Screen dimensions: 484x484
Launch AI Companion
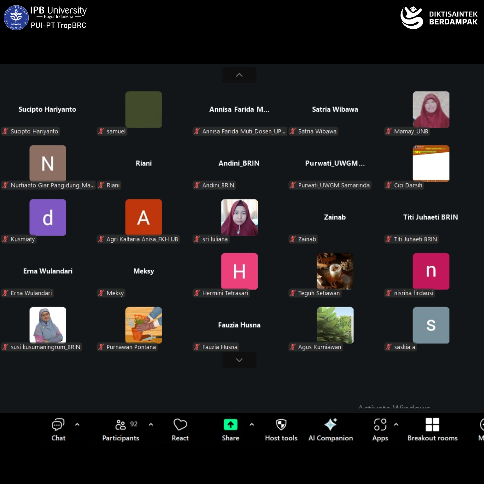(x=330, y=429)
